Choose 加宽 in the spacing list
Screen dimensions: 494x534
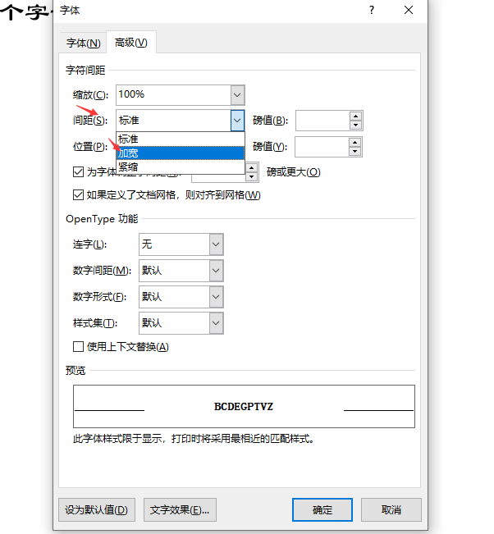pyautogui.click(x=181, y=153)
